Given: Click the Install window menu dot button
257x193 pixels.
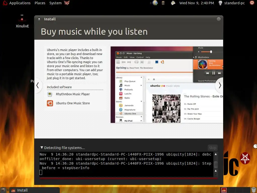Looking at the screenshot, I should [x=39, y=19].
